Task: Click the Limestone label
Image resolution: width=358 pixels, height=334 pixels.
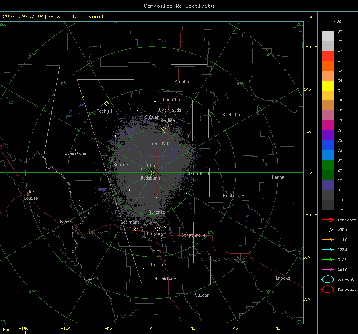Action: click(x=75, y=153)
